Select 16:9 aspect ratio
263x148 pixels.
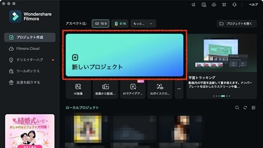coord(101,24)
